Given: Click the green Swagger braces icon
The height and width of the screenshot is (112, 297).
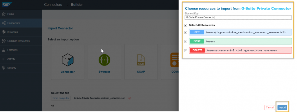Looking at the screenshot, I should (104, 60).
